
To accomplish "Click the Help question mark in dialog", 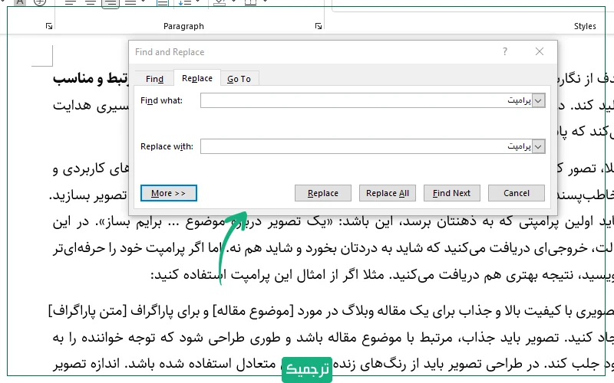I will coord(504,52).
